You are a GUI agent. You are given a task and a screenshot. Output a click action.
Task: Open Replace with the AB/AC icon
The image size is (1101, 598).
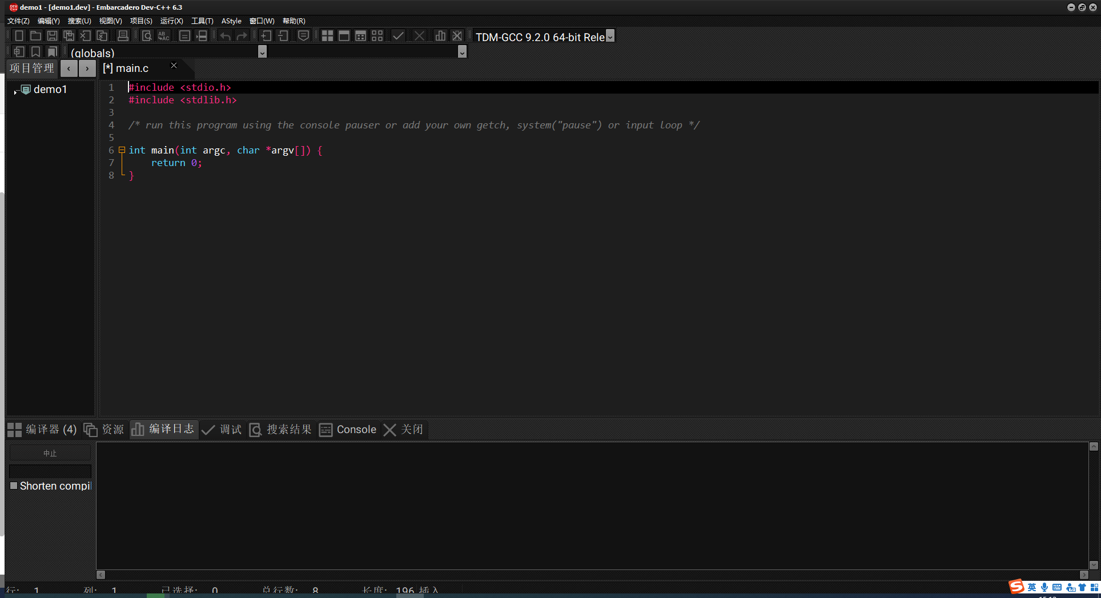pos(164,36)
